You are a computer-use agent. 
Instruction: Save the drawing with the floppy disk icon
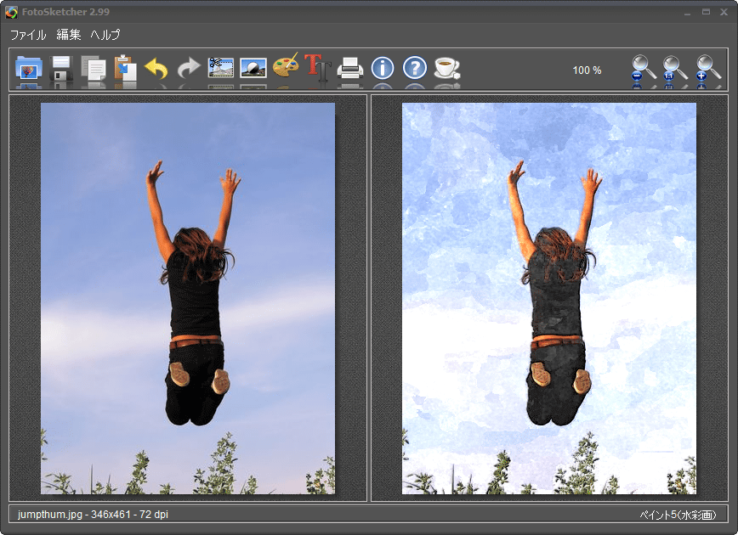[61, 68]
